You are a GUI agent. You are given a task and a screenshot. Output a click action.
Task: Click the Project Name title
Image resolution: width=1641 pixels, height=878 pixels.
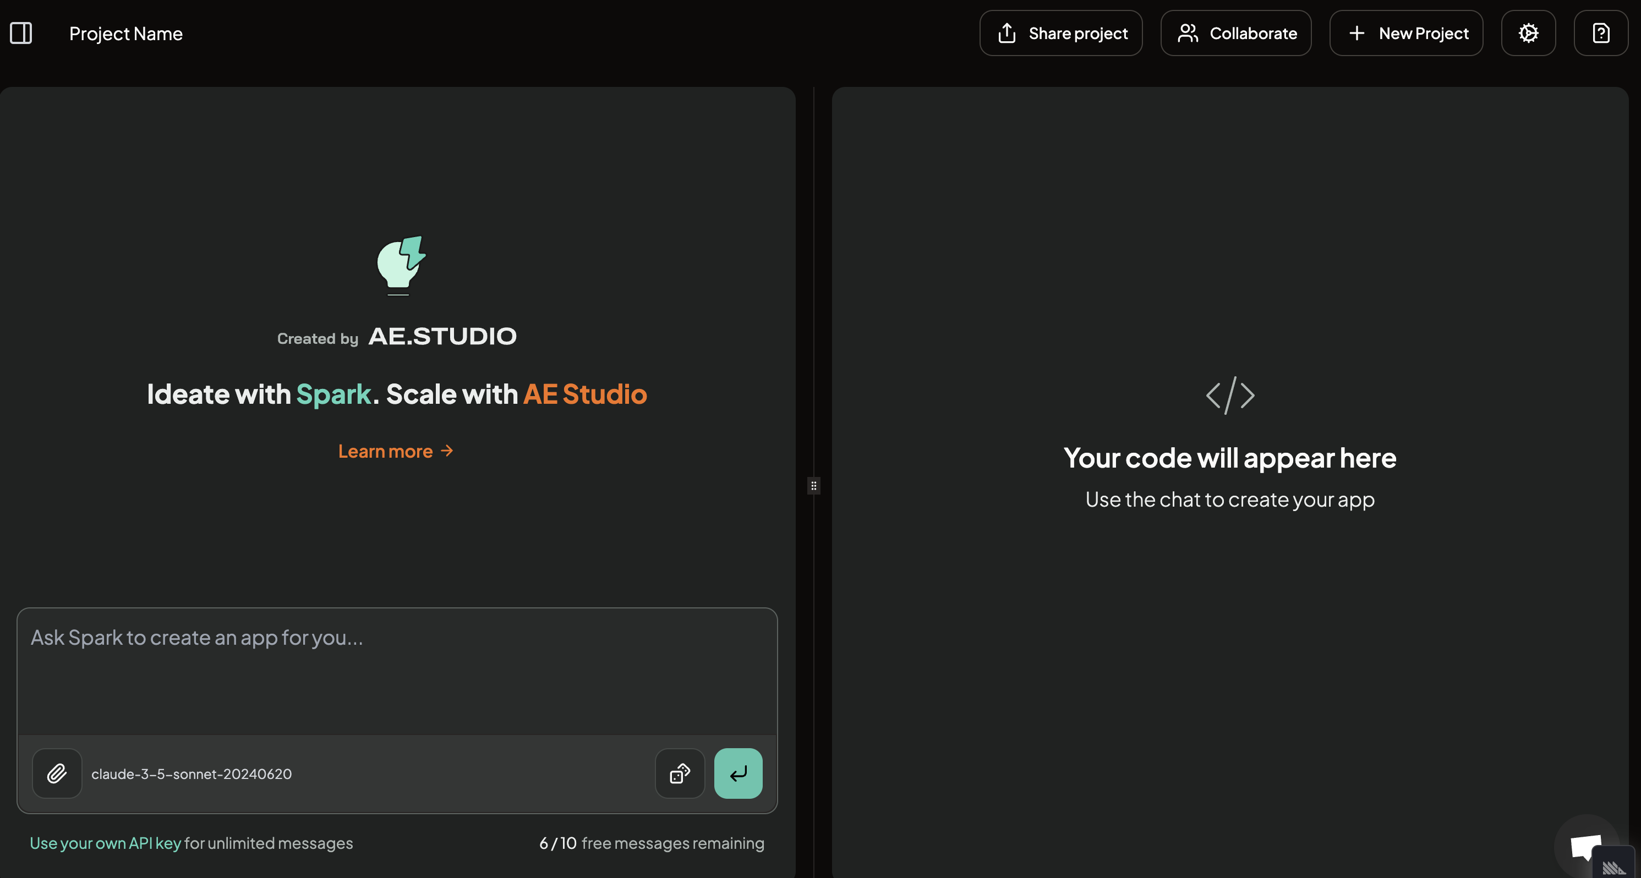pos(125,33)
